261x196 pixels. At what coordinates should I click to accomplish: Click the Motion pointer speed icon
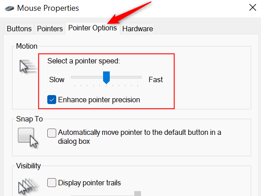pos(28,66)
